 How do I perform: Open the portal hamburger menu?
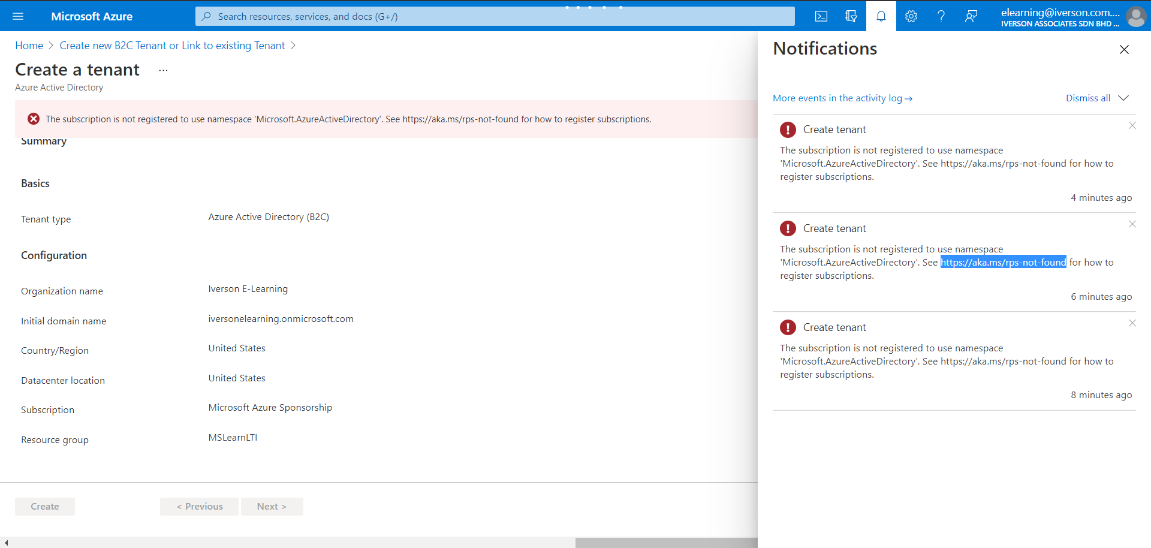click(x=18, y=16)
